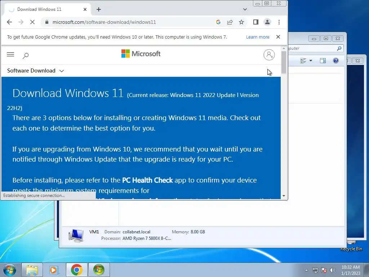
Task: Stop loading the page with X button
Action: tap(32, 22)
